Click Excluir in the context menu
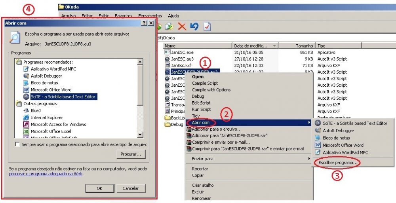 pyautogui.click(x=198, y=192)
